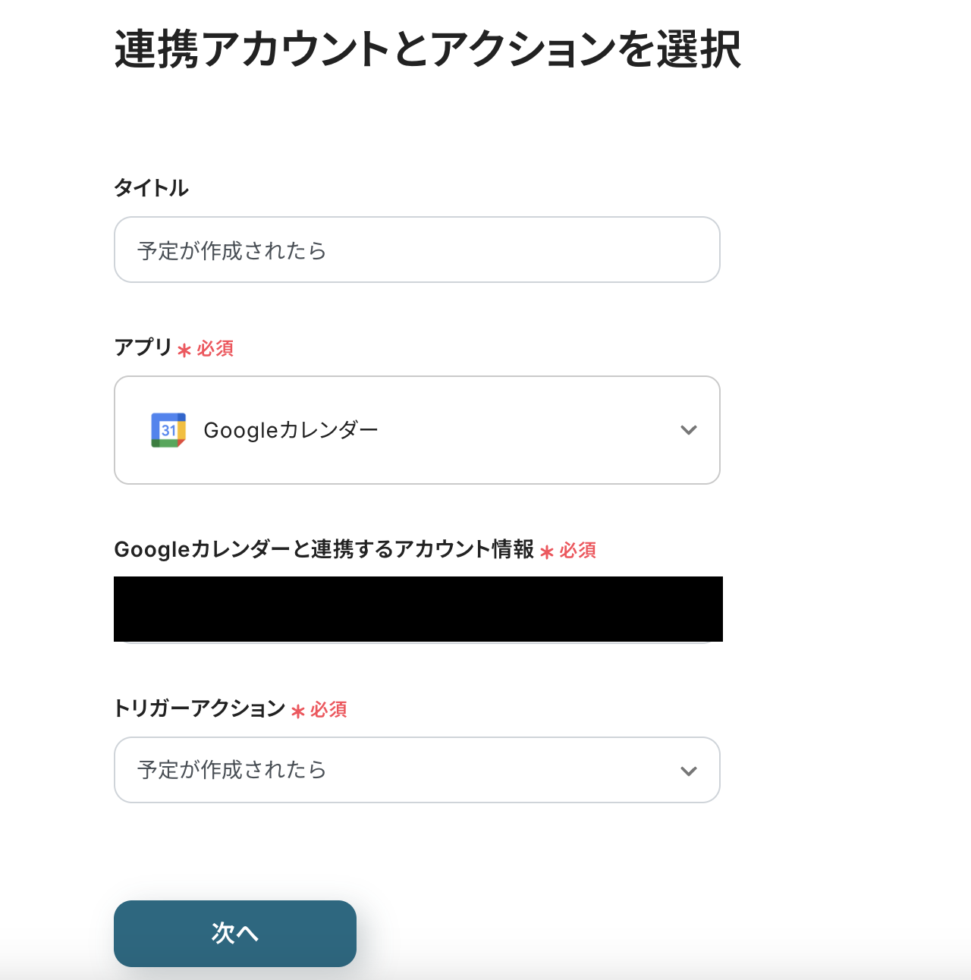Open the Googleカレンダー app selector
Image resolution: width=971 pixels, height=980 pixels.
pos(416,430)
